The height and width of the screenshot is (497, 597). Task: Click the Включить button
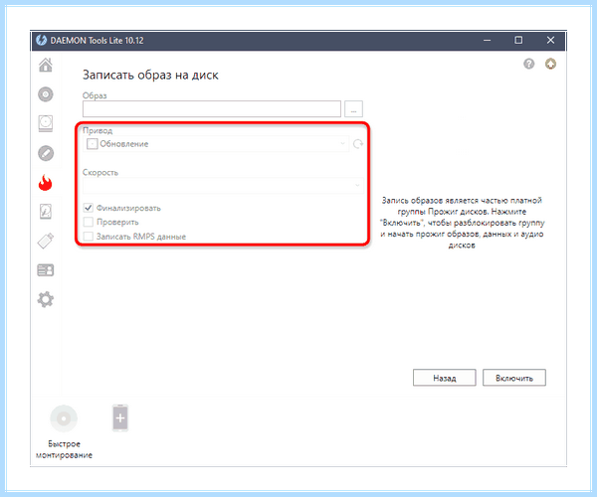coord(514,378)
